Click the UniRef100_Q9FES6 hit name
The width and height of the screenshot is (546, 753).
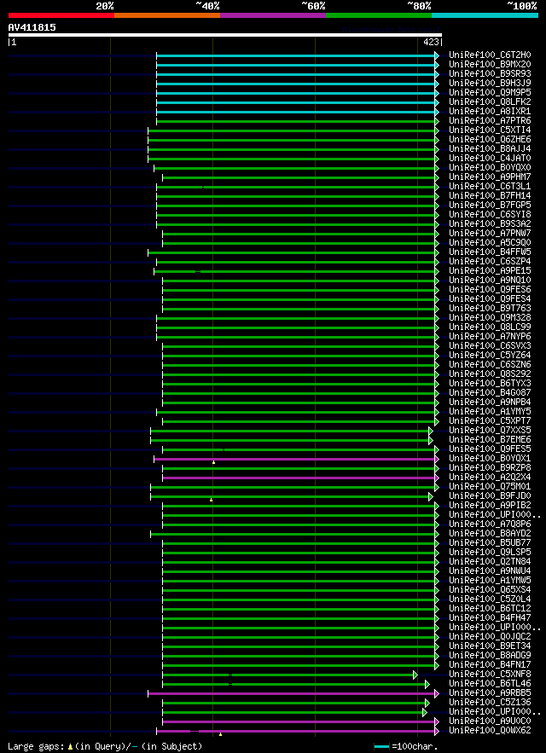click(x=490, y=290)
